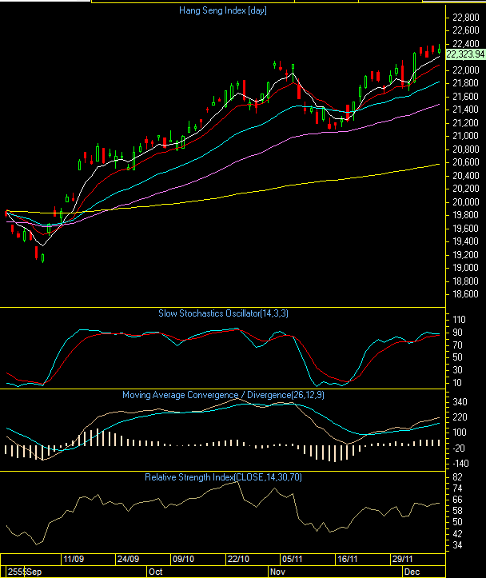Click the 340 MACD axis value
The width and height of the screenshot is (486, 578).
click(460, 402)
